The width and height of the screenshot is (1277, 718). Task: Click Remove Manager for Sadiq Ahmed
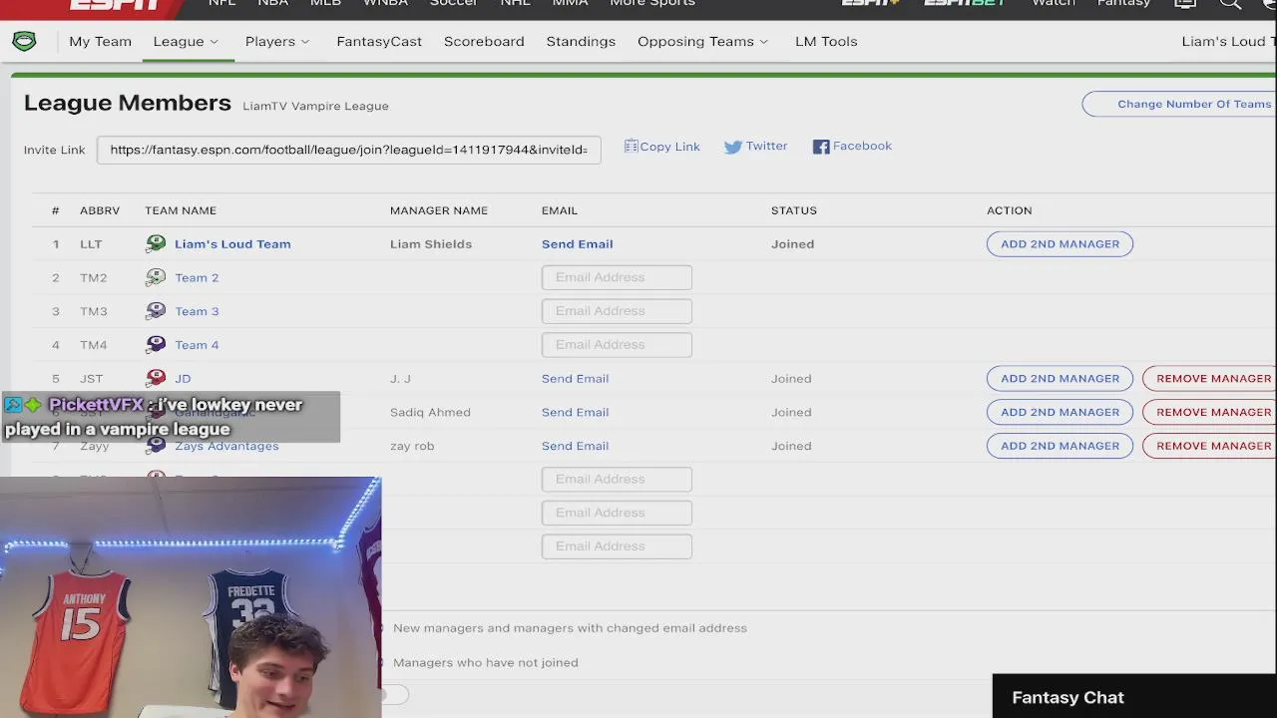pyautogui.click(x=1210, y=412)
